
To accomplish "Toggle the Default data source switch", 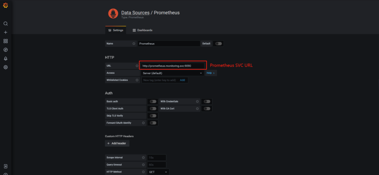I will coord(218,43).
